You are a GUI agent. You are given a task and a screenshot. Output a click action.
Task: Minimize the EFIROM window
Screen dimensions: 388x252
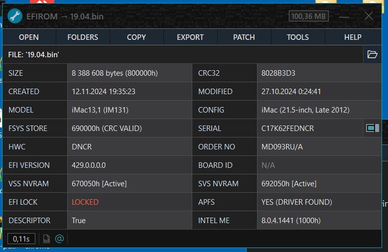click(x=344, y=16)
